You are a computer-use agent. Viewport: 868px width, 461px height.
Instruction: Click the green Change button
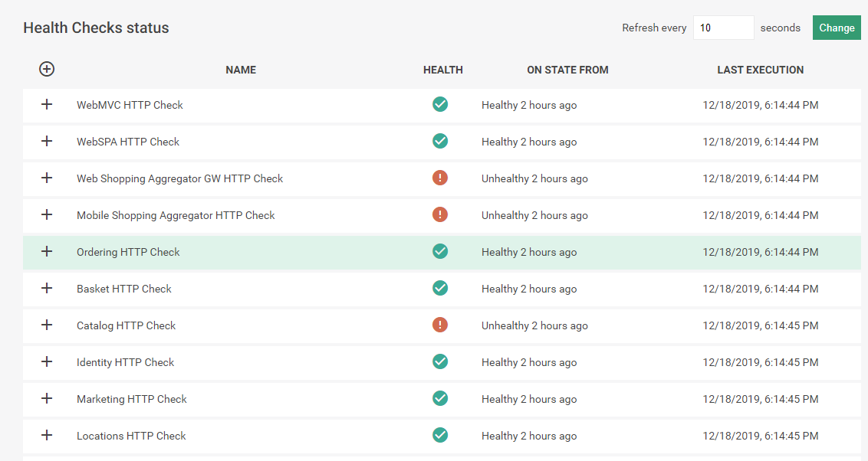(x=837, y=28)
